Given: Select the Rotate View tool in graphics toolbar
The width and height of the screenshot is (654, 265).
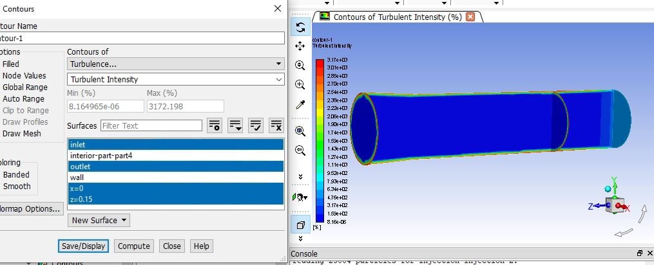Looking at the screenshot, I should click(x=300, y=28).
